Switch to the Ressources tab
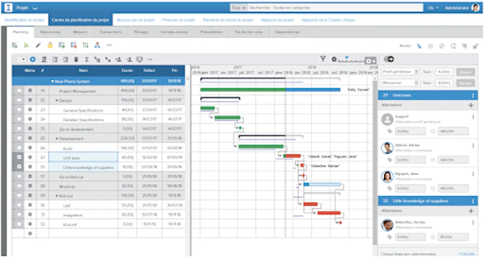 (51, 32)
